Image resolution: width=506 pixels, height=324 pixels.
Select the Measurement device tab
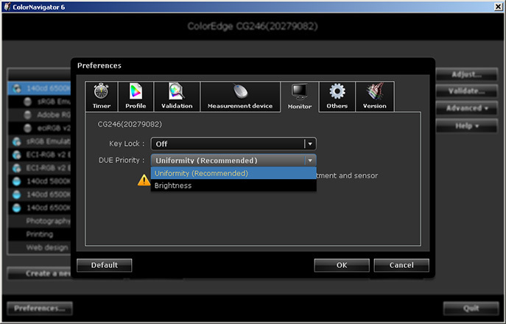(x=240, y=96)
